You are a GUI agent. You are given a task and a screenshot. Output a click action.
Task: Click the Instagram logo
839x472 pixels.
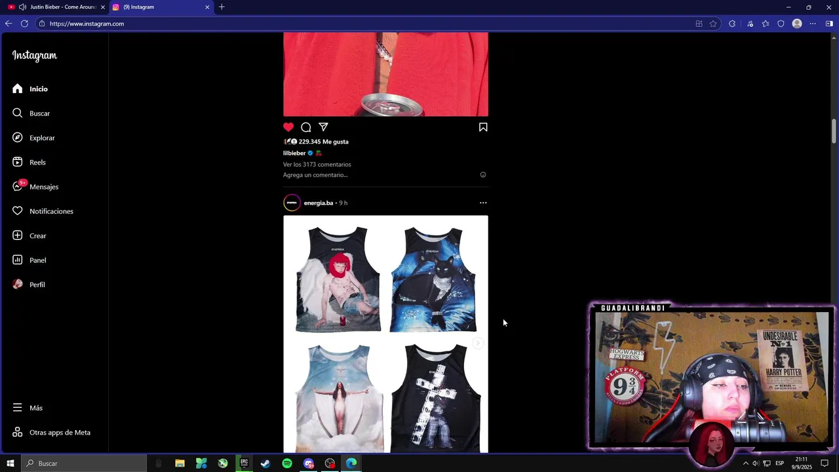point(35,56)
